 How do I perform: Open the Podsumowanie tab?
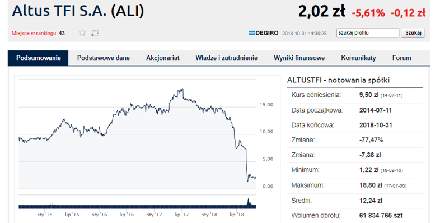[x=38, y=58]
